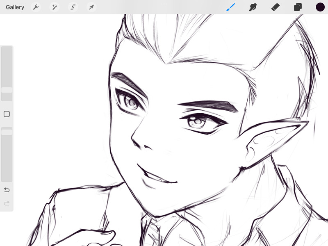Redo the last action
The height and width of the screenshot is (246, 328).
pyautogui.click(x=7, y=203)
